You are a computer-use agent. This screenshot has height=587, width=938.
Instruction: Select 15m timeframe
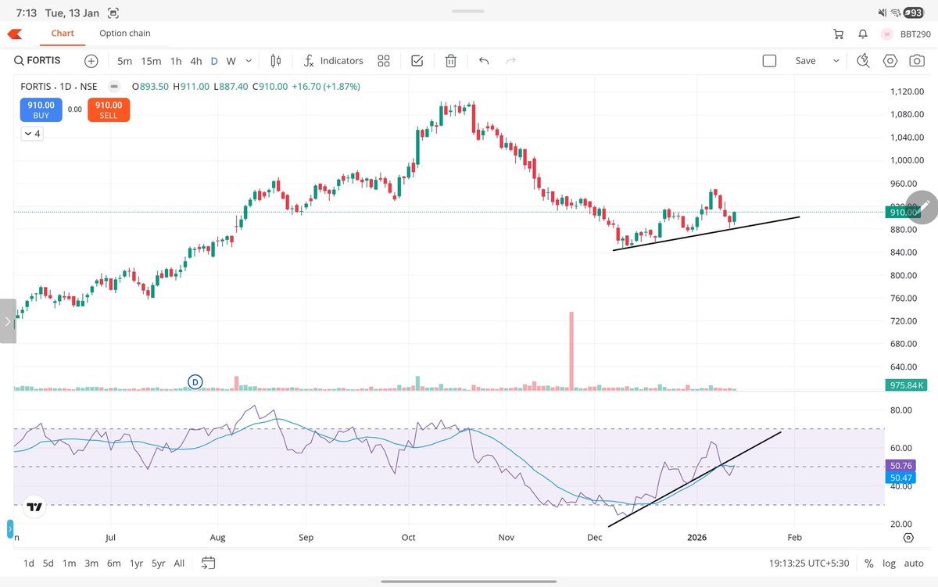[151, 61]
